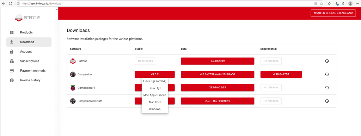
Task: Open the browser profile avatar
Action: 350,4
